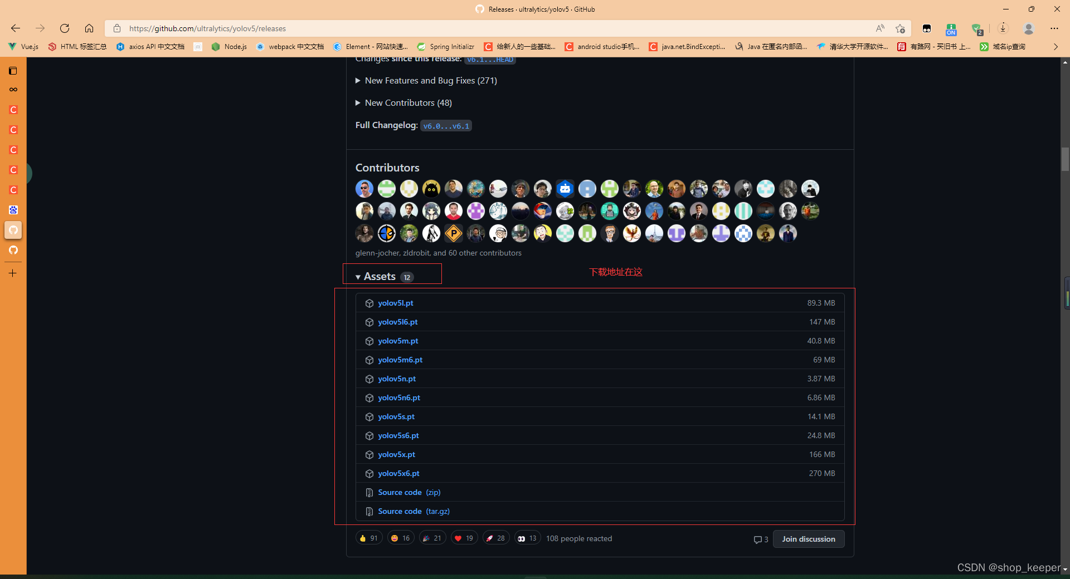Download yolov5x.pt

click(397, 455)
